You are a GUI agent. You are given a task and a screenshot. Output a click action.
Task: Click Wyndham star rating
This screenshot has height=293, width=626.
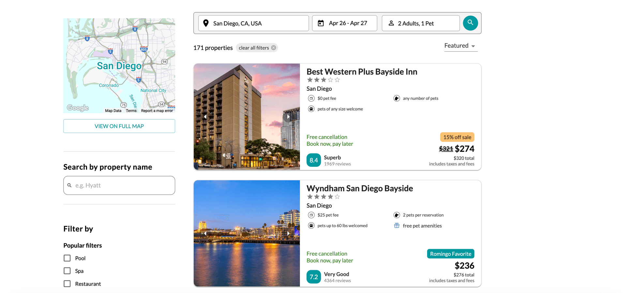[323, 197]
